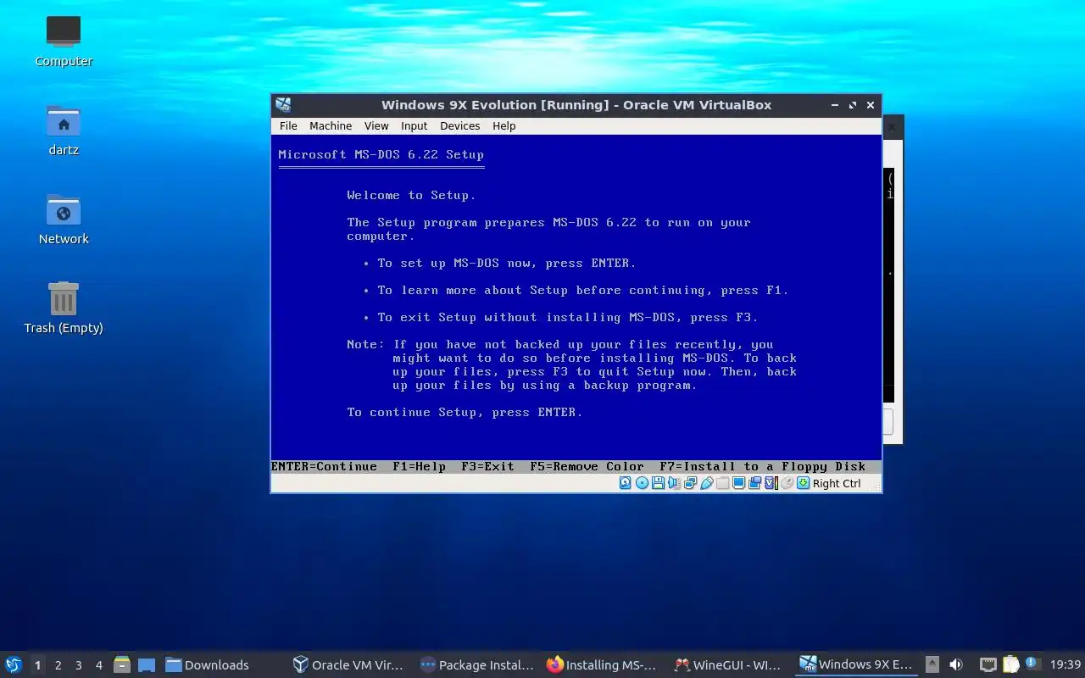1085x678 pixels.
Task: Open the Help menu
Action: click(x=504, y=125)
